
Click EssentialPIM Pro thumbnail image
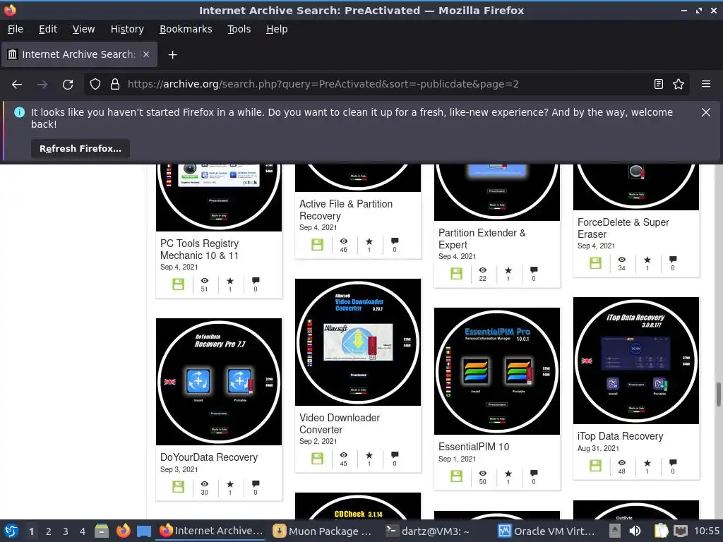click(497, 371)
